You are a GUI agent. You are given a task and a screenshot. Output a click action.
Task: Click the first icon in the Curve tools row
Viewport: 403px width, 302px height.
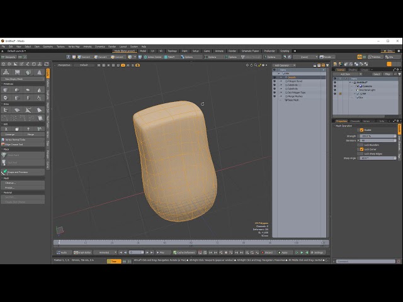(6, 118)
